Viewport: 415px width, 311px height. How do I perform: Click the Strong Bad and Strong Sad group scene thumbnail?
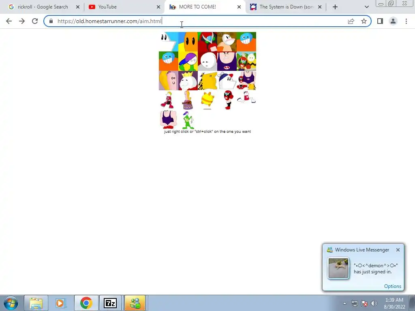[246, 62]
